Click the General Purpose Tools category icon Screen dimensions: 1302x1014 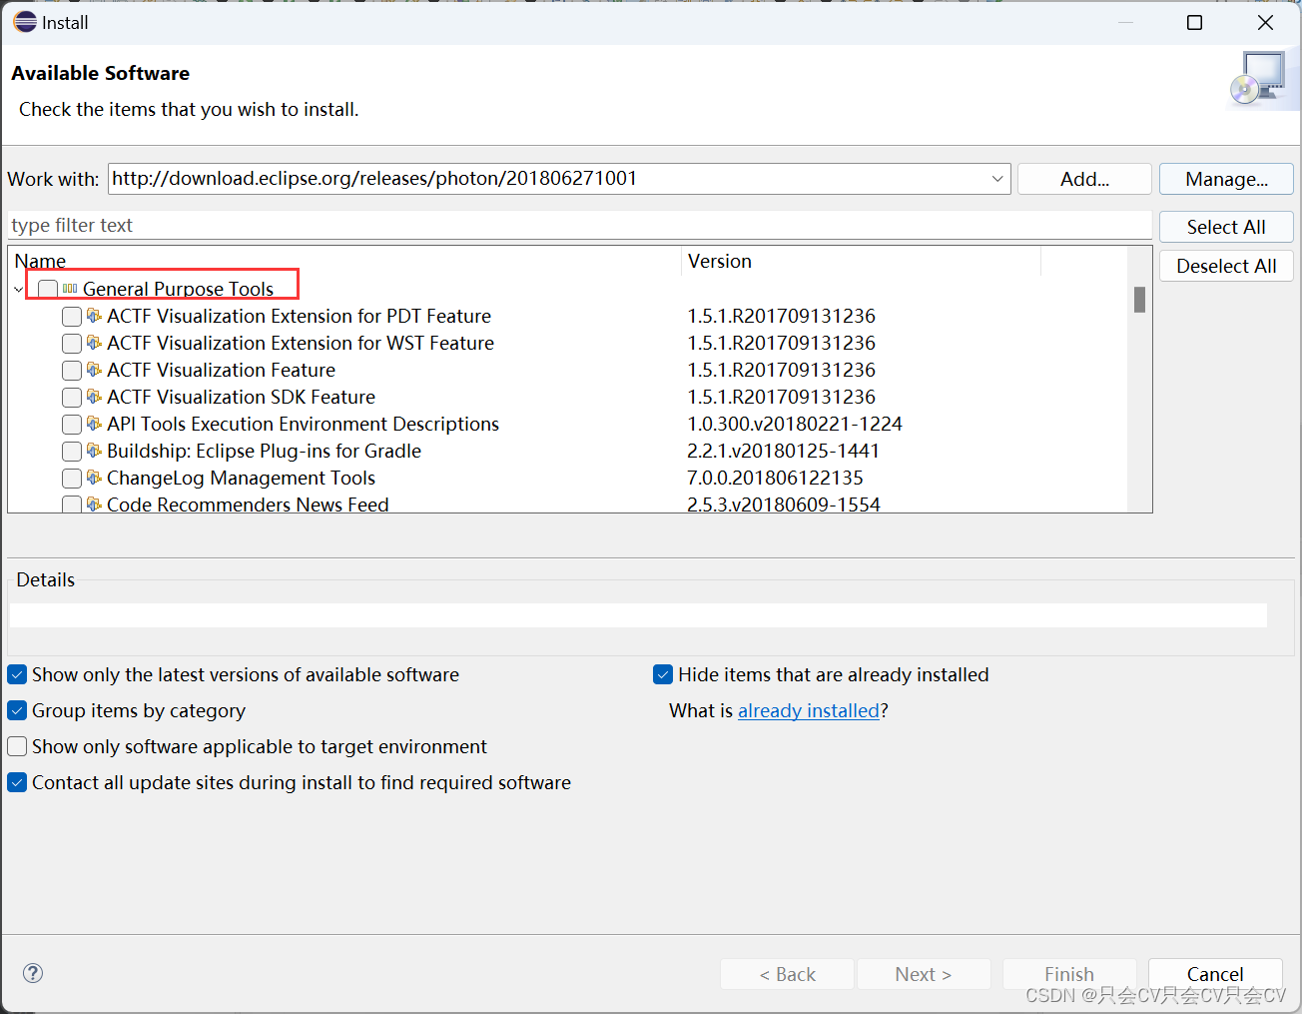(x=69, y=288)
